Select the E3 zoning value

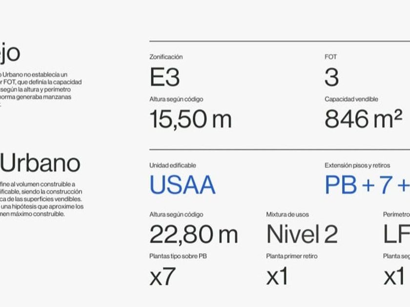(164, 77)
